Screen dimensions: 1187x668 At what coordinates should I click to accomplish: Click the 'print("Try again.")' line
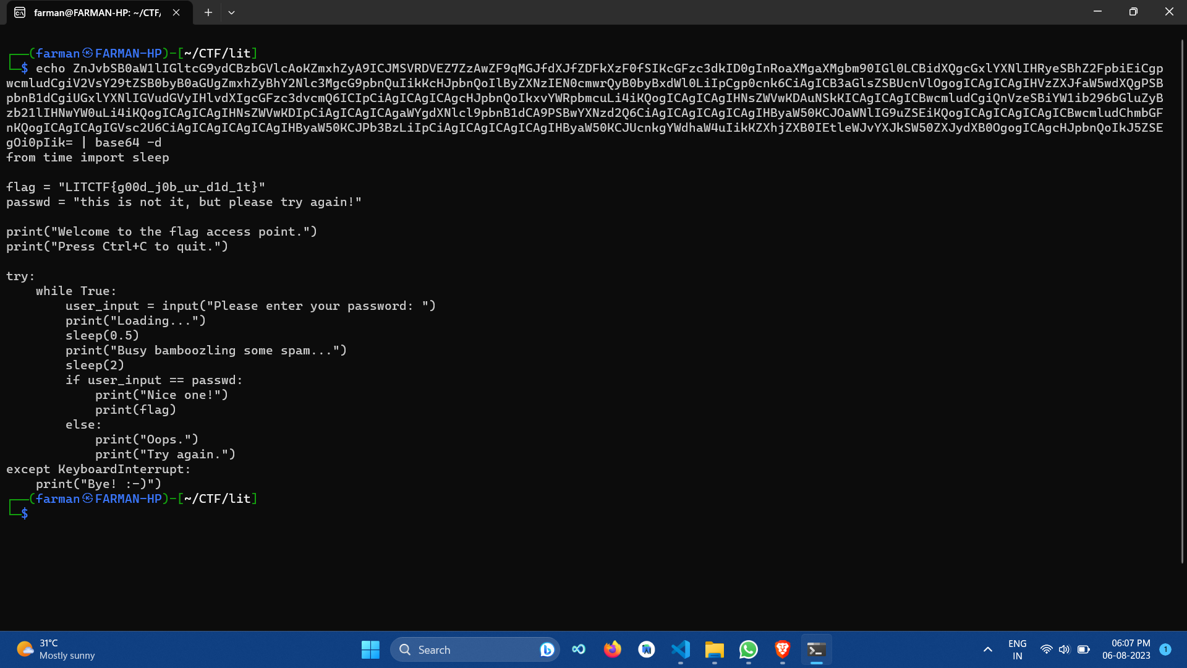(x=166, y=454)
